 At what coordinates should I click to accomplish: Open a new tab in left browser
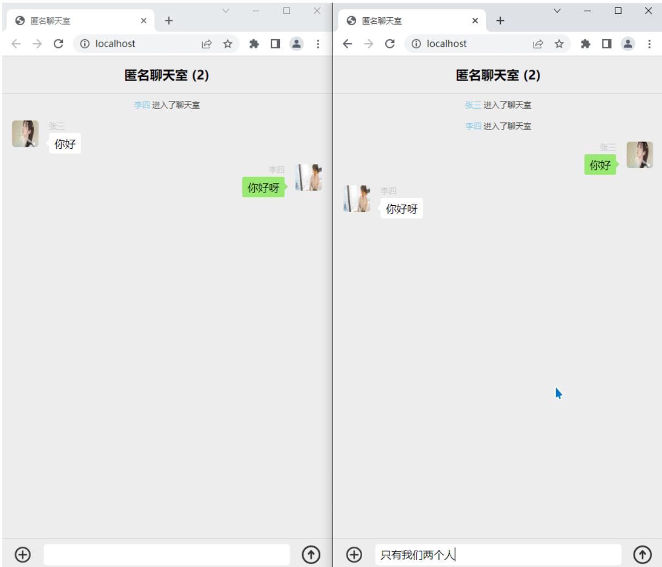169,20
